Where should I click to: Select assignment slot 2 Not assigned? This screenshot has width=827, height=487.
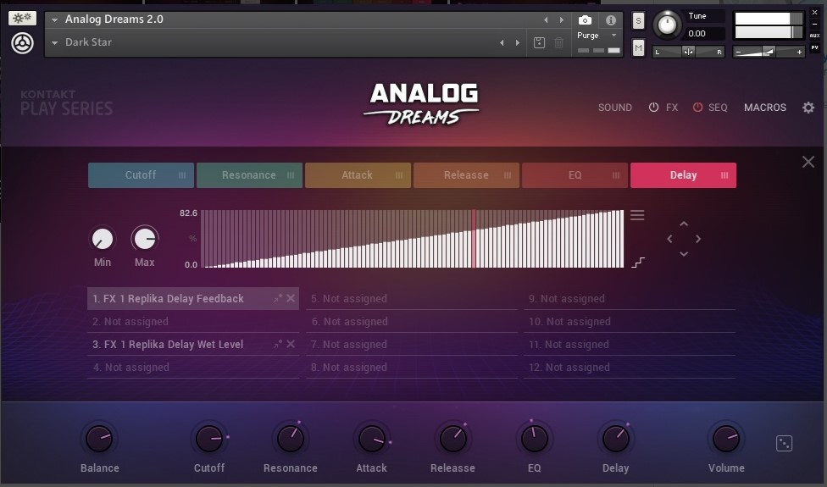pyautogui.click(x=193, y=322)
